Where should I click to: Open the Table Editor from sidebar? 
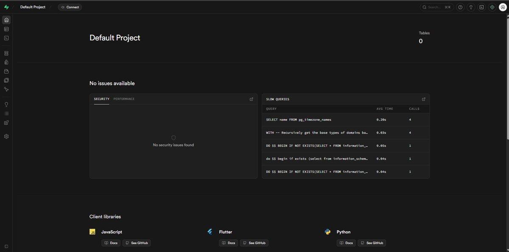tap(6, 29)
